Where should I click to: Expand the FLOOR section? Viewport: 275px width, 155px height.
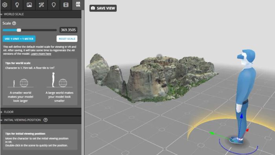41,112
